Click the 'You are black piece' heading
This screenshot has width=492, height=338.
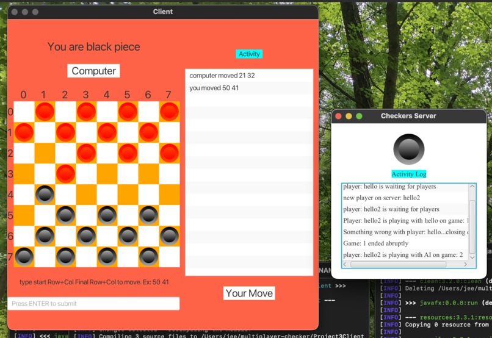click(93, 47)
